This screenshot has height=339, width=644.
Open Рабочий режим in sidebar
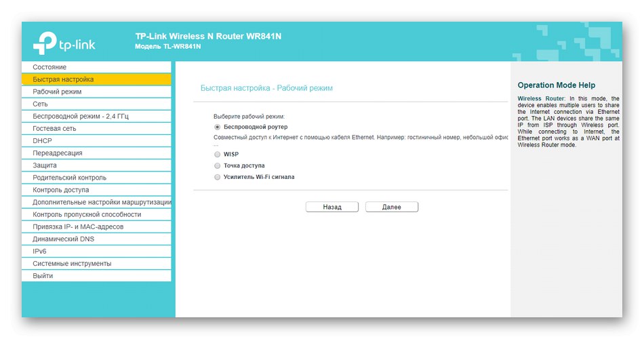coord(96,92)
